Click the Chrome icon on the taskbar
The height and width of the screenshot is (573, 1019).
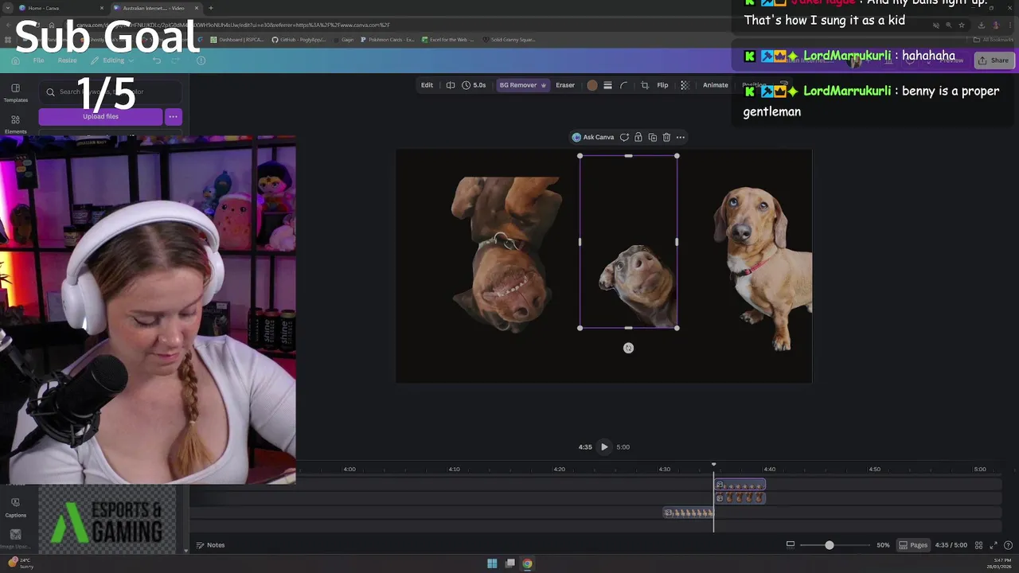pyautogui.click(x=527, y=563)
